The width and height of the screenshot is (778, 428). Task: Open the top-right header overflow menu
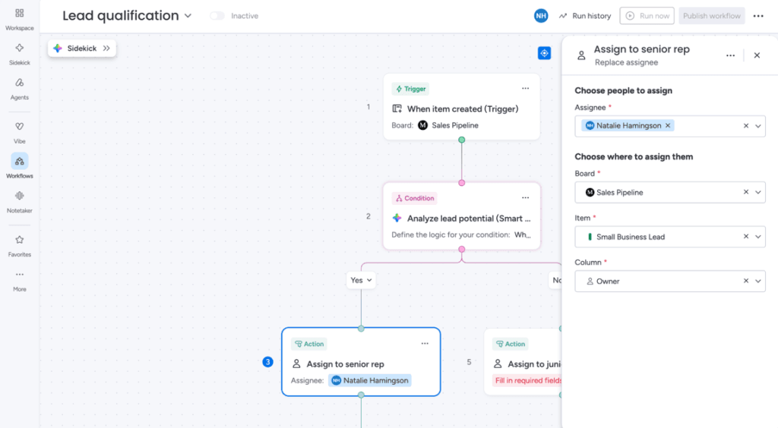click(758, 16)
